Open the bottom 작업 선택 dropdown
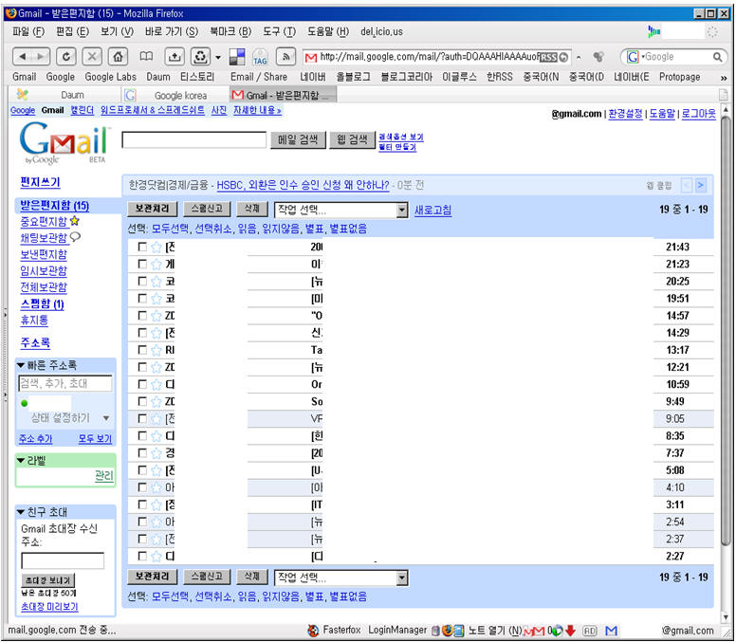The height and width of the screenshot is (642, 736). click(x=340, y=578)
